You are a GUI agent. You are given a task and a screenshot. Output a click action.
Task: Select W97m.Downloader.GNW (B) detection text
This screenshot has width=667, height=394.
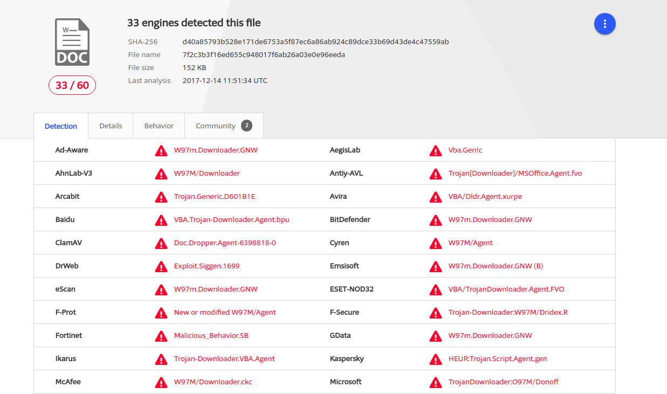pyautogui.click(x=496, y=266)
